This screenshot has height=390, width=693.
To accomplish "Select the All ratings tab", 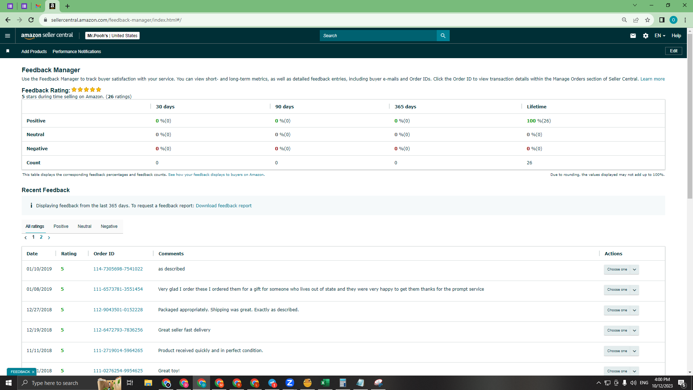I will tap(35, 226).
